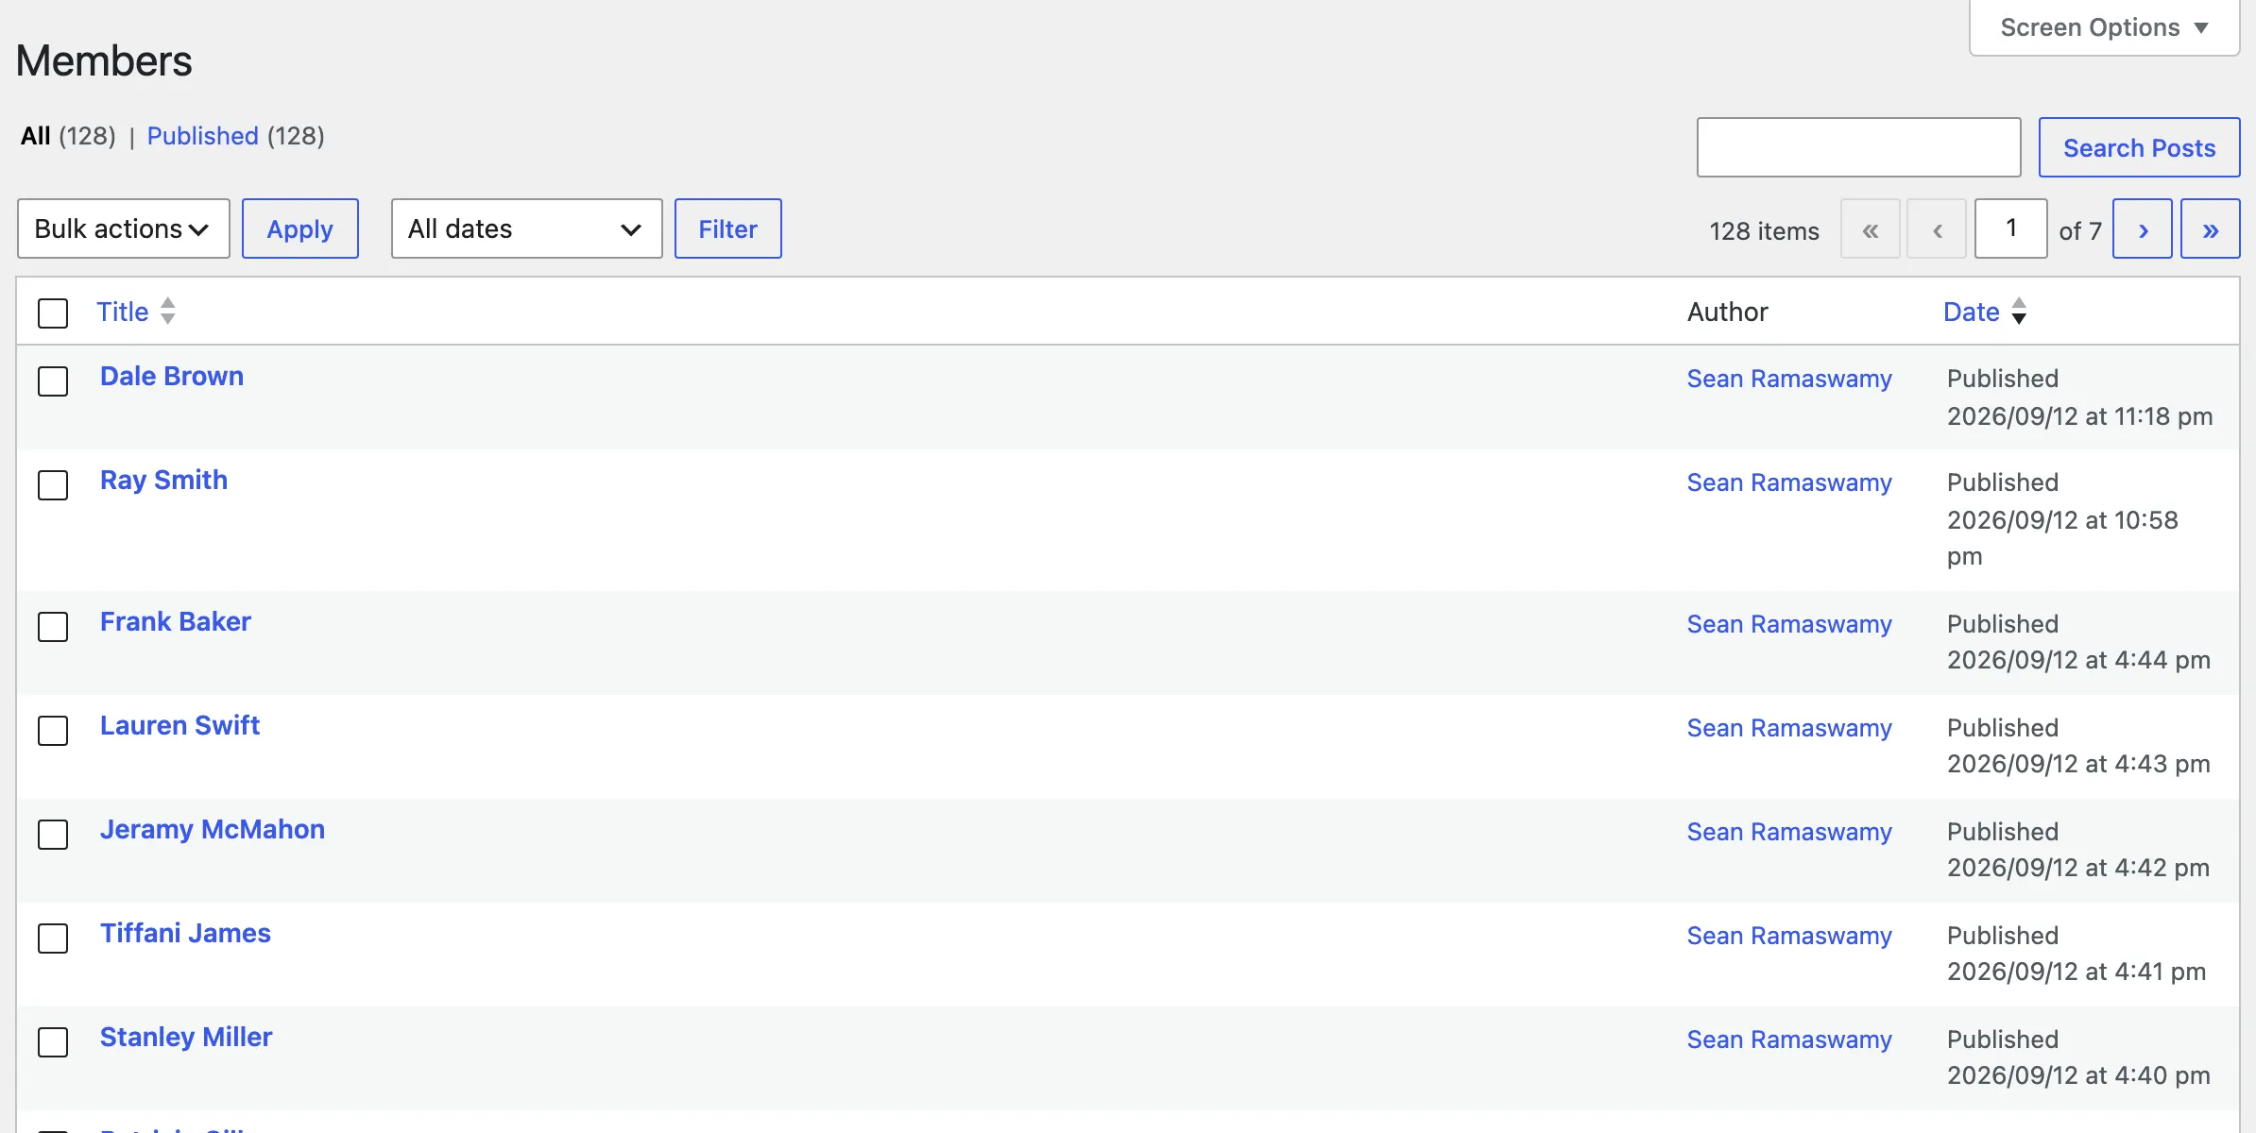Check the Lauren Swift row checkbox

(x=53, y=731)
